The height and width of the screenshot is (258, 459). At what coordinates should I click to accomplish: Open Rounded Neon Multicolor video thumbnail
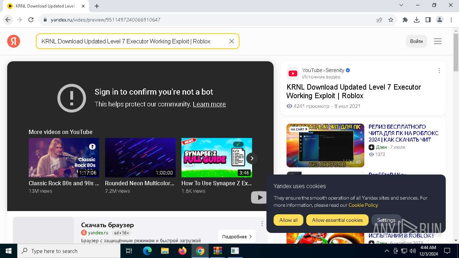point(140,158)
